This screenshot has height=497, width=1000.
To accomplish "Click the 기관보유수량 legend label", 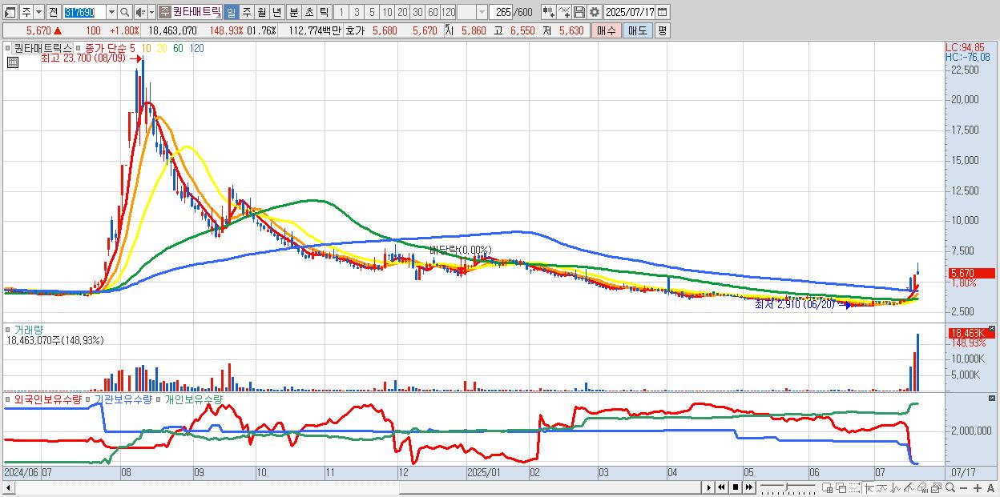I will point(123,399).
